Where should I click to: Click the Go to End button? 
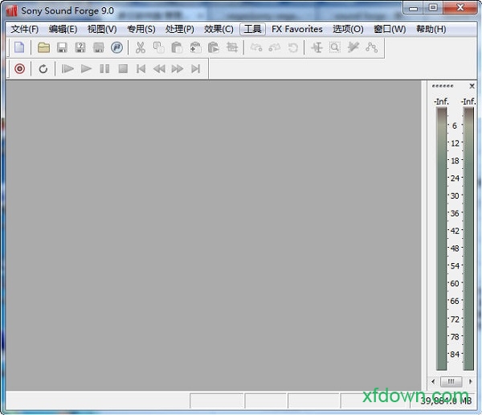point(196,68)
